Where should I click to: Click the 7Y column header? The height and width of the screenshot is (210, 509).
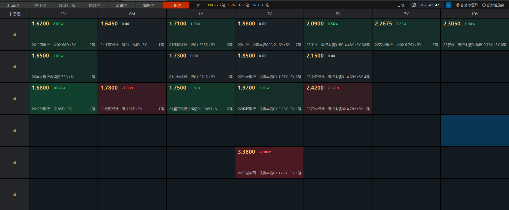(x=406, y=14)
